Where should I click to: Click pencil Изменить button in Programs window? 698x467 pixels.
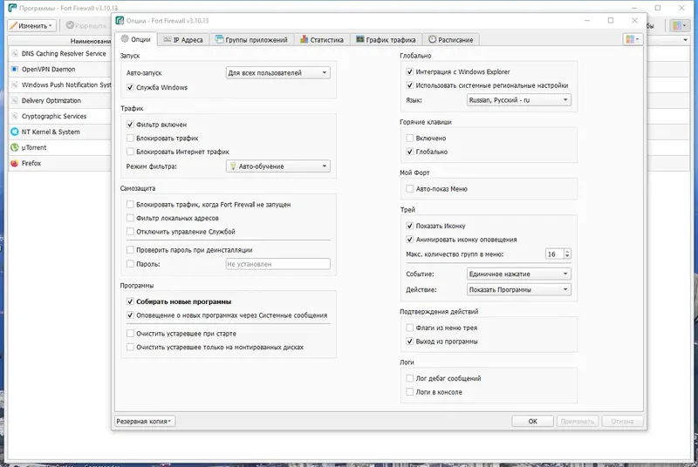[32, 26]
